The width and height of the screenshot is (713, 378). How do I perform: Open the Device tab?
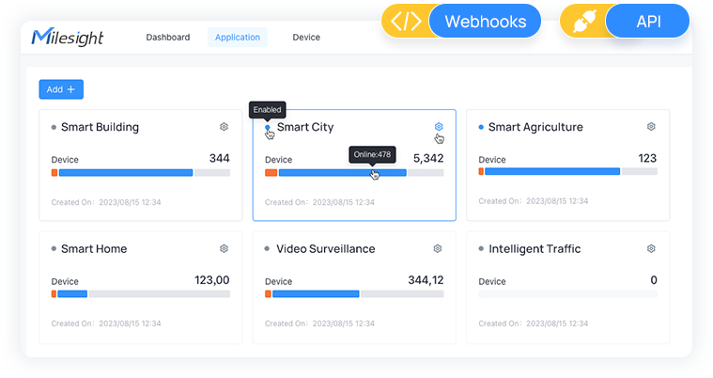(306, 38)
